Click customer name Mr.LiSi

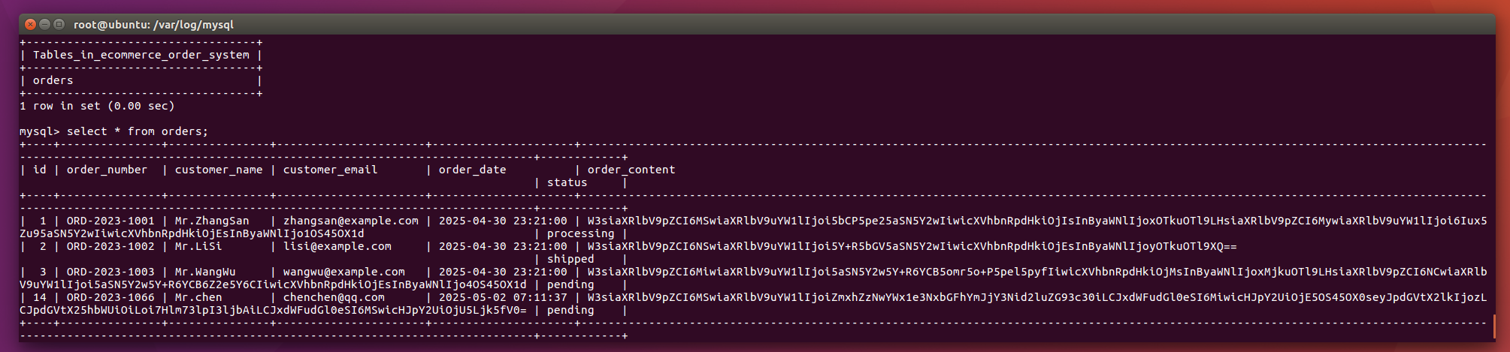click(x=198, y=246)
